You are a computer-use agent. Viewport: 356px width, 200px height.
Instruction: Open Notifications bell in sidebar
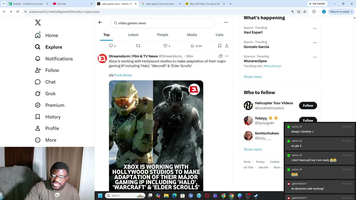coord(54,59)
